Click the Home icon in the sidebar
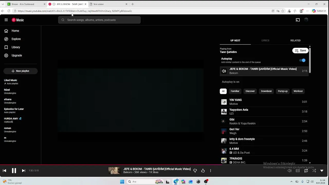The width and height of the screenshot is (329, 185). [x=6, y=31]
